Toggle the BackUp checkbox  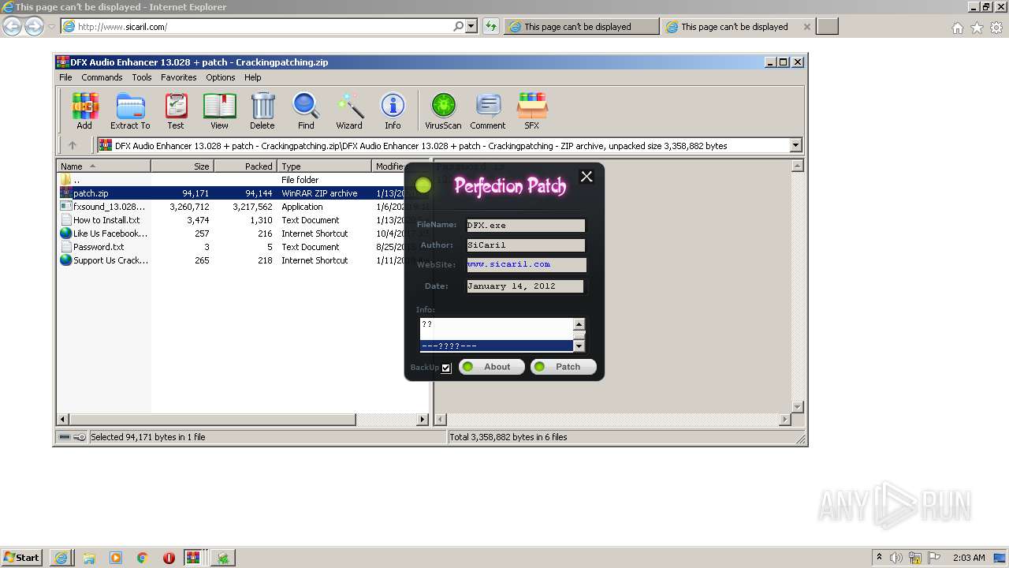point(446,368)
